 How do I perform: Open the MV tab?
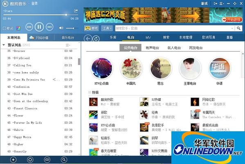click(x=148, y=38)
